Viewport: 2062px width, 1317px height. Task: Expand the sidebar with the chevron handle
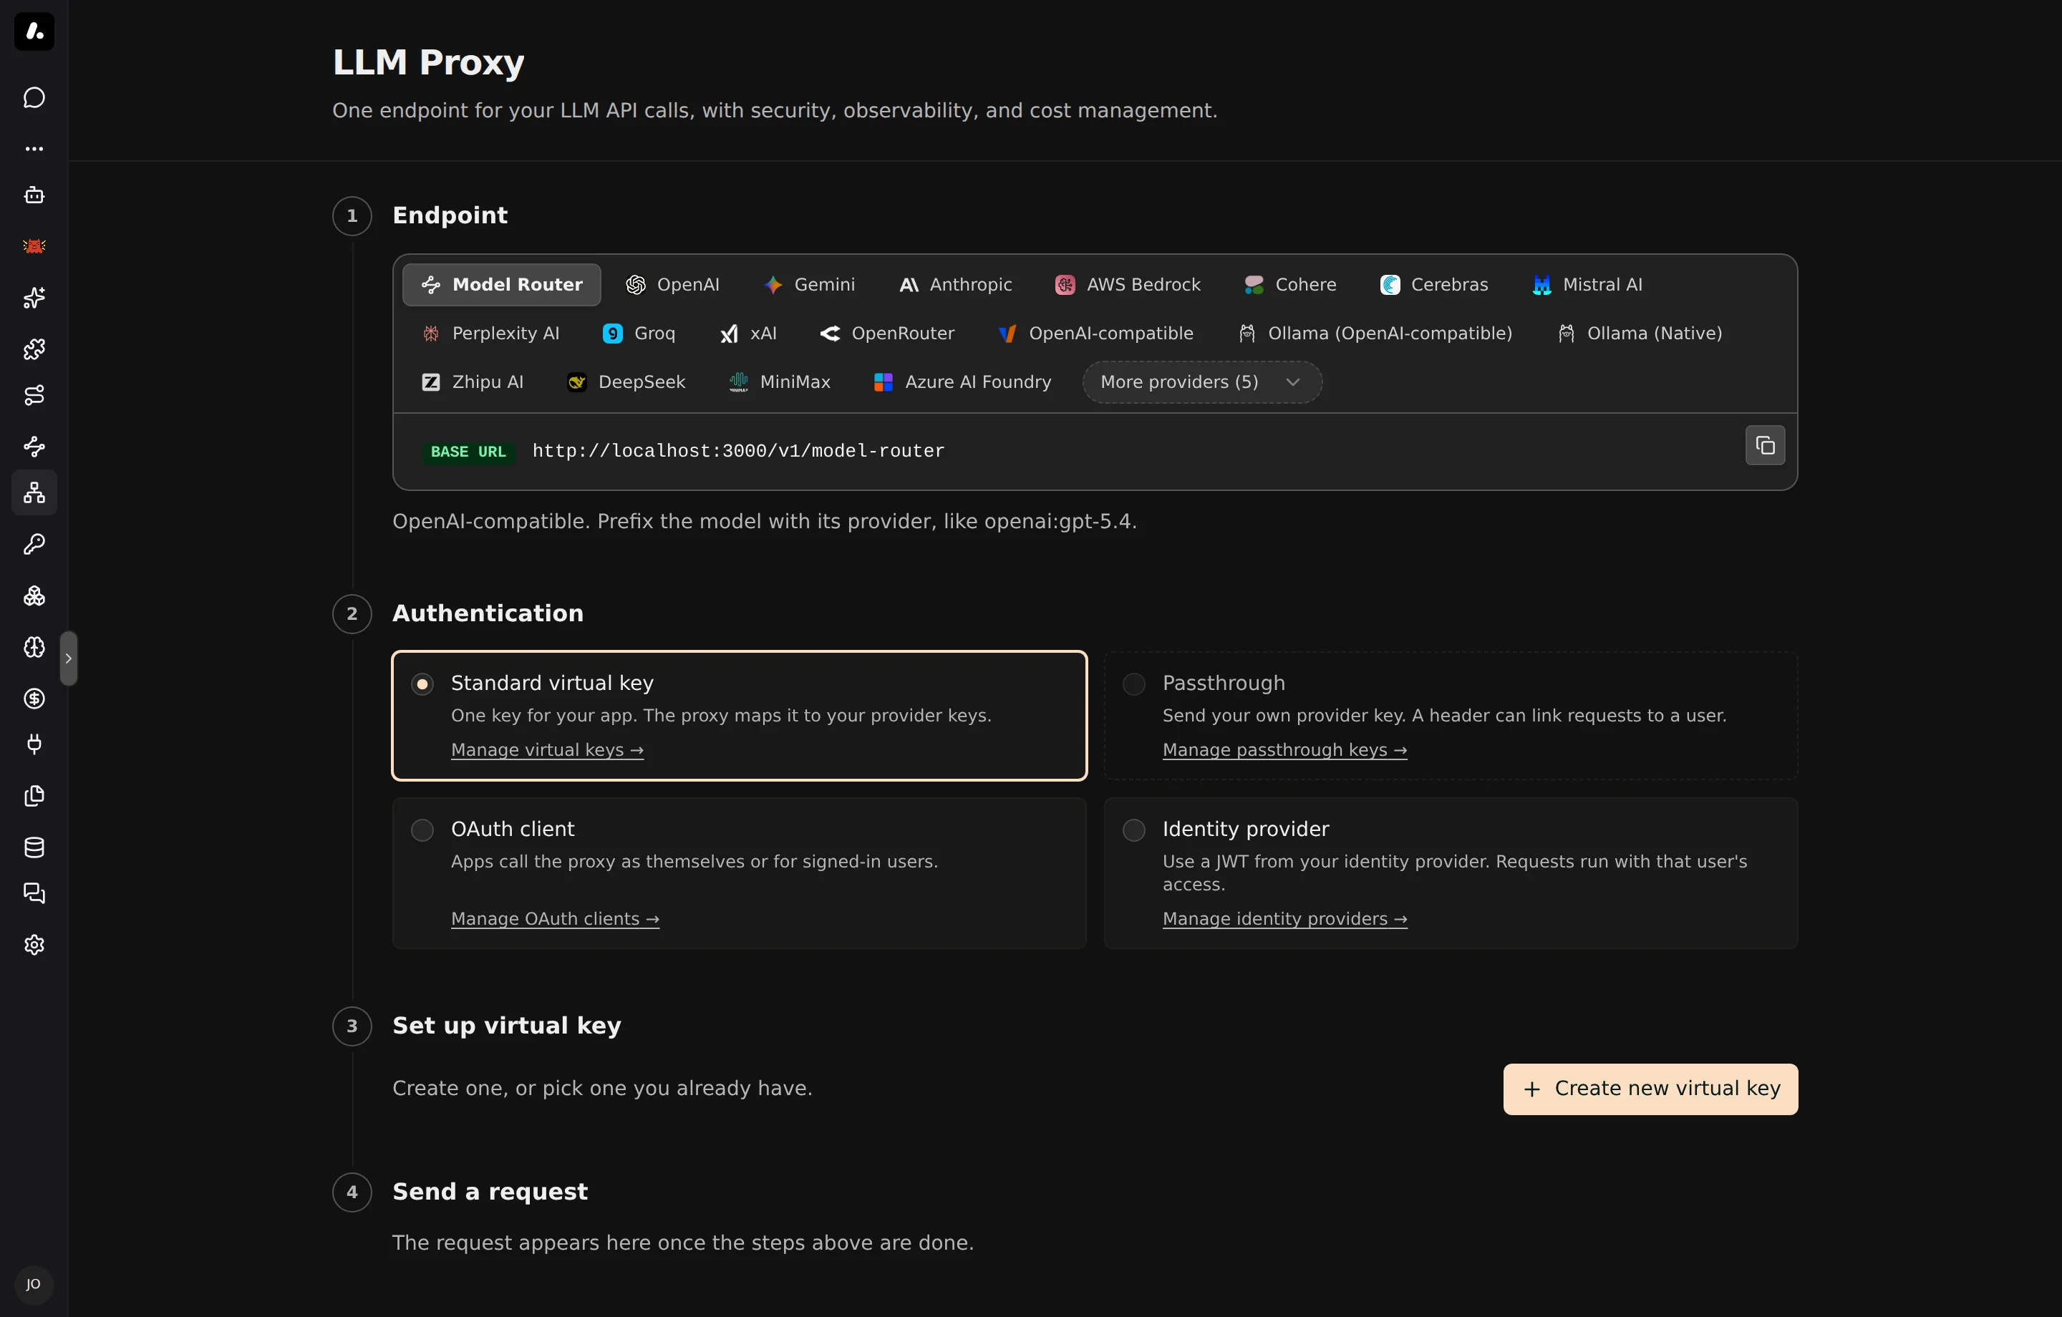click(x=69, y=658)
